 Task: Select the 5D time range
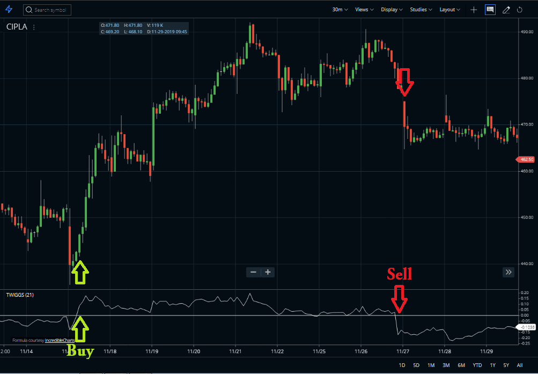(416, 365)
